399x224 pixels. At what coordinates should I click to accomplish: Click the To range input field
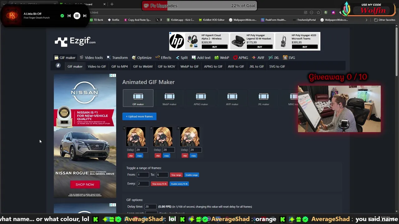point(162,175)
